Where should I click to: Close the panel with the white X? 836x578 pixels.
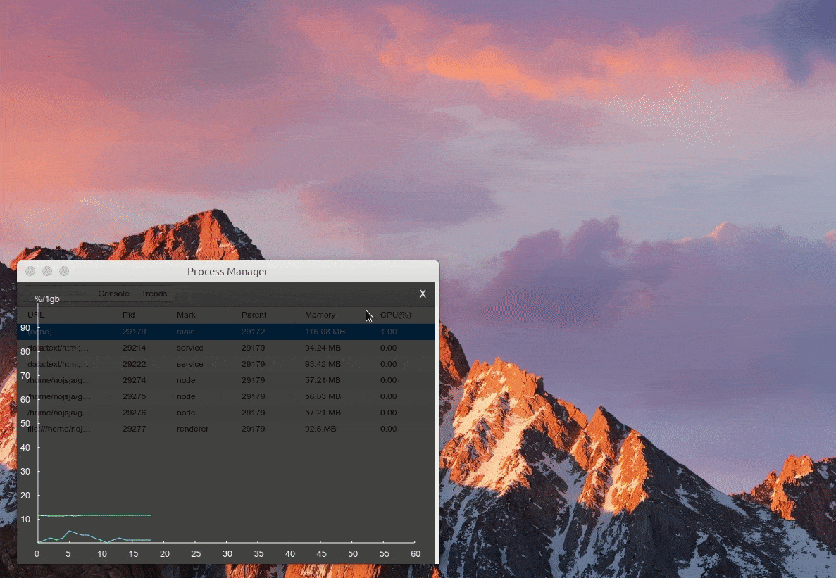pyautogui.click(x=423, y=294)
